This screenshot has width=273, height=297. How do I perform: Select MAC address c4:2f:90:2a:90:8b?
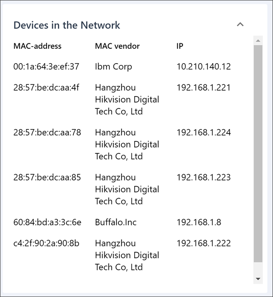46,243
